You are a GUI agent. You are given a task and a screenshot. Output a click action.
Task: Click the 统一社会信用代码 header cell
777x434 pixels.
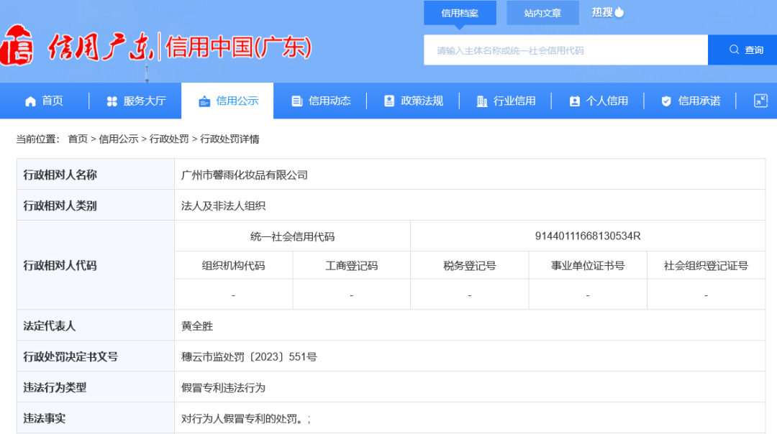click(x=292, y=236)
